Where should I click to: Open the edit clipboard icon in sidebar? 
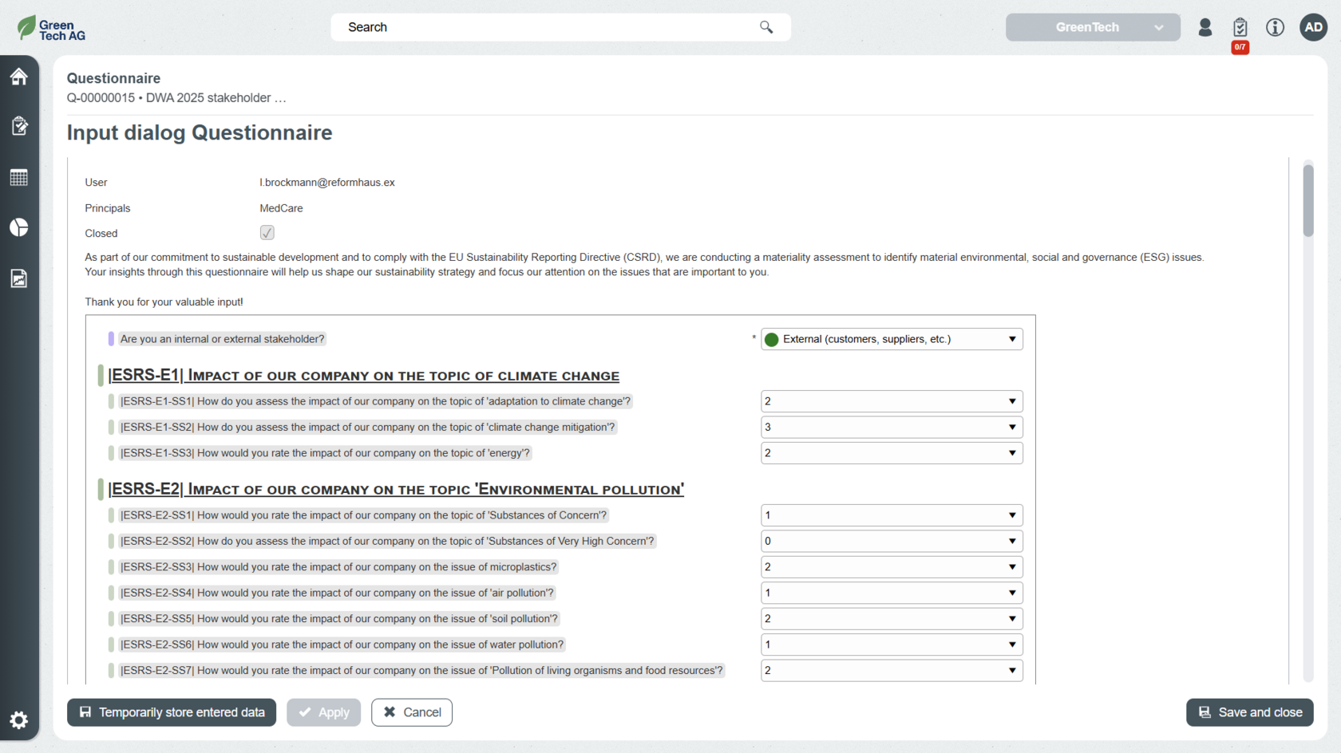19,126
